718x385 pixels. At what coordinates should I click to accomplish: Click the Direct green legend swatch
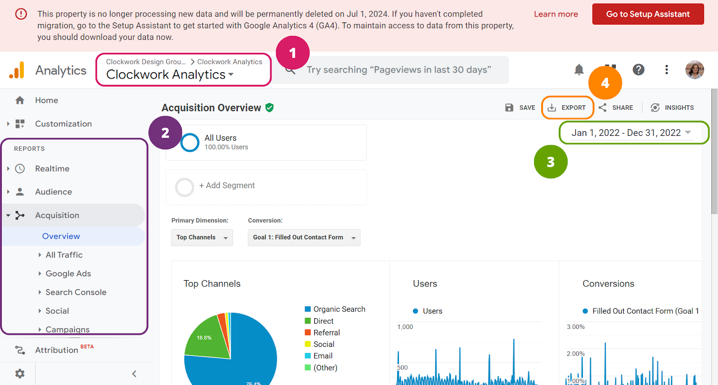(308, 321)
